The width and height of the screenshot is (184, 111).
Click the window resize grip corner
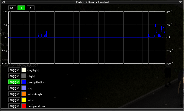tap(182, 109)
